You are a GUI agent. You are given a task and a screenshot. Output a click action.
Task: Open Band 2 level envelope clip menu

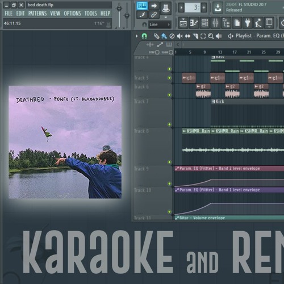point(177,168)
